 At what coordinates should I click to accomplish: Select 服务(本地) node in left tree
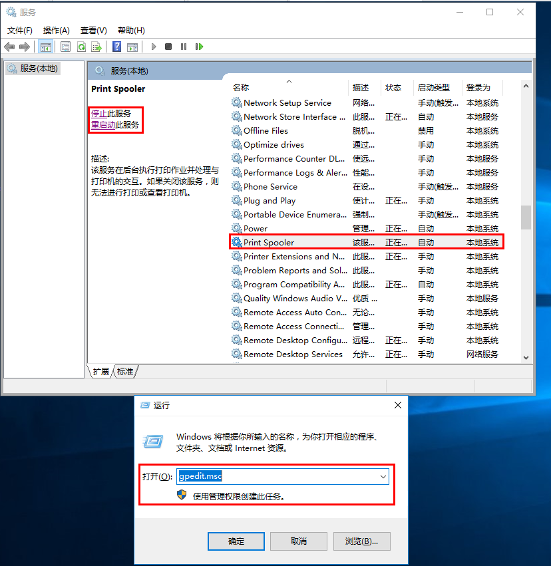click(x=33, y=69)
